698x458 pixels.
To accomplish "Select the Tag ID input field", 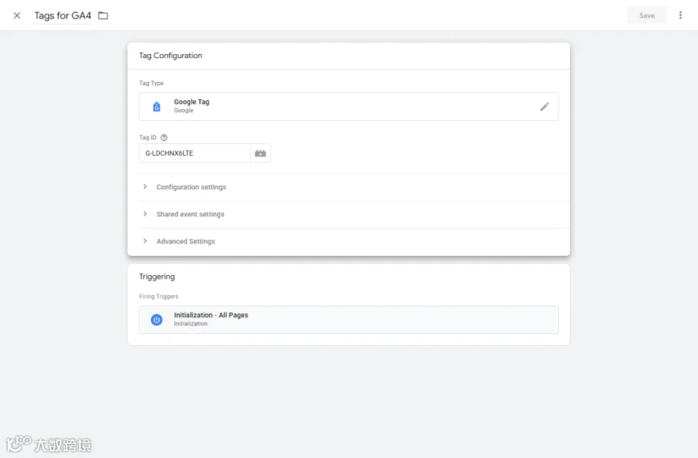I will point(195,153).
